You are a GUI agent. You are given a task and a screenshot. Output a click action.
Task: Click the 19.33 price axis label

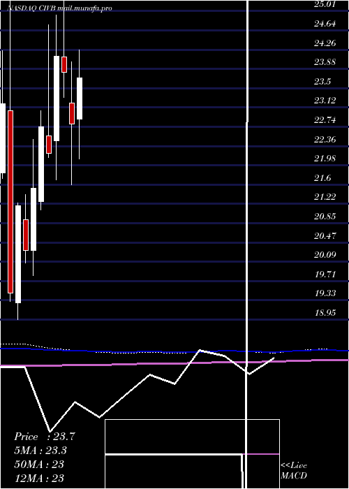325,293
